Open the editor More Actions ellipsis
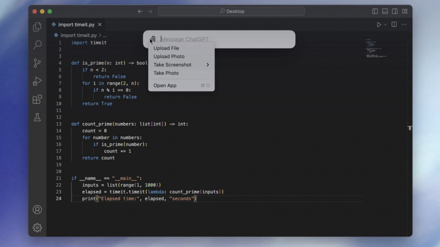This screenshot has width=440, height=247. point(404,24)
